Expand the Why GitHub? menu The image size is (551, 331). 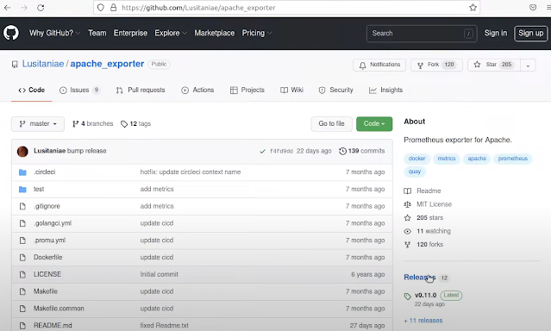[x=55, y=33]
